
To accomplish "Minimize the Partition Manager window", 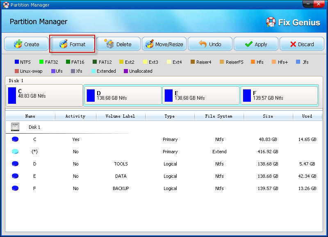I will click(x=308, y=4).
